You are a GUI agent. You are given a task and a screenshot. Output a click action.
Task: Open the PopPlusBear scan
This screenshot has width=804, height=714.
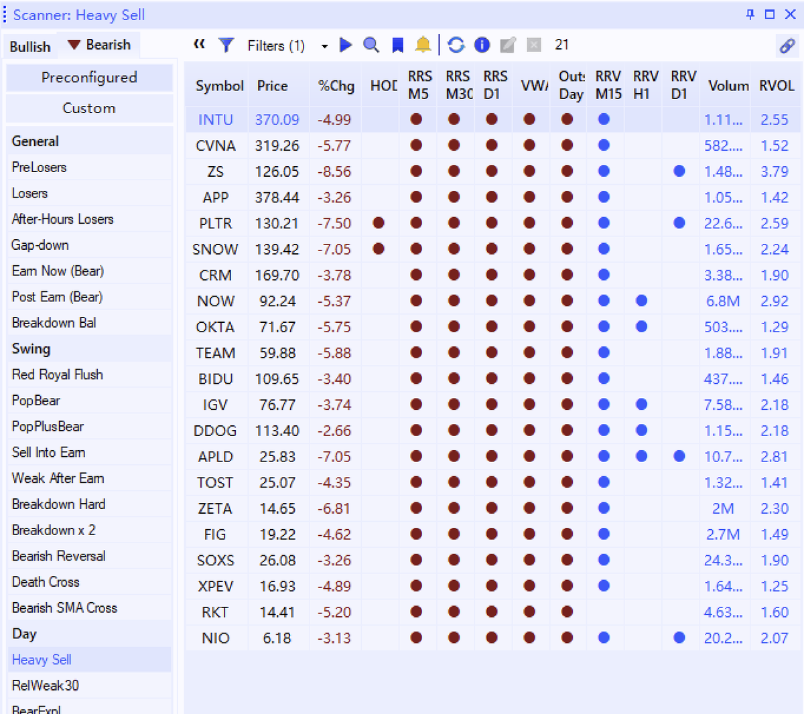[x=89, y=427]
